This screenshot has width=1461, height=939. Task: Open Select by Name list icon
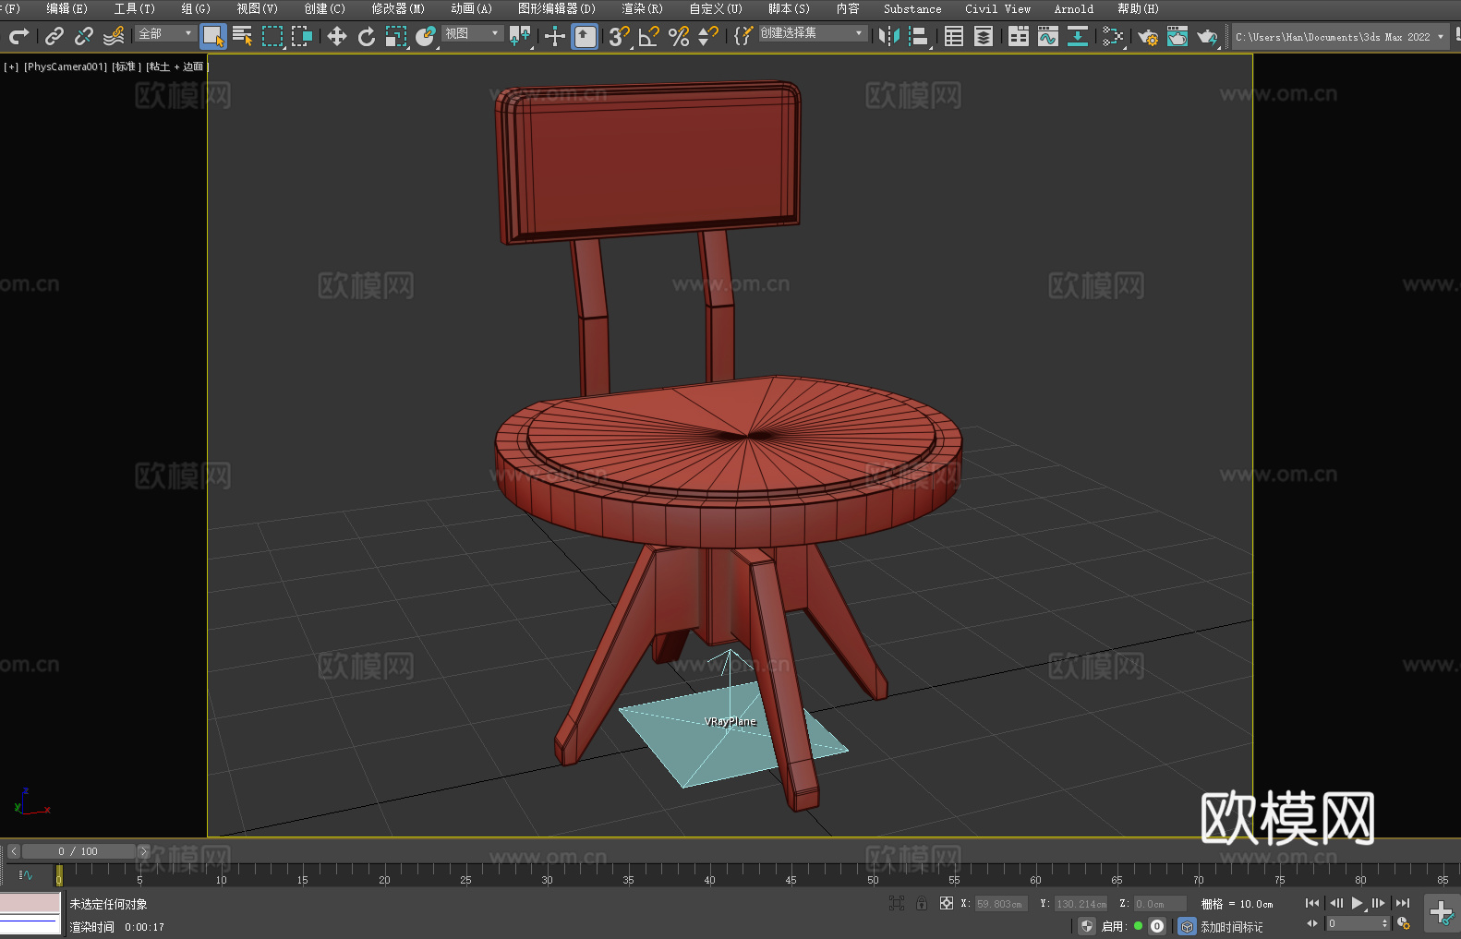click(243, 36)
